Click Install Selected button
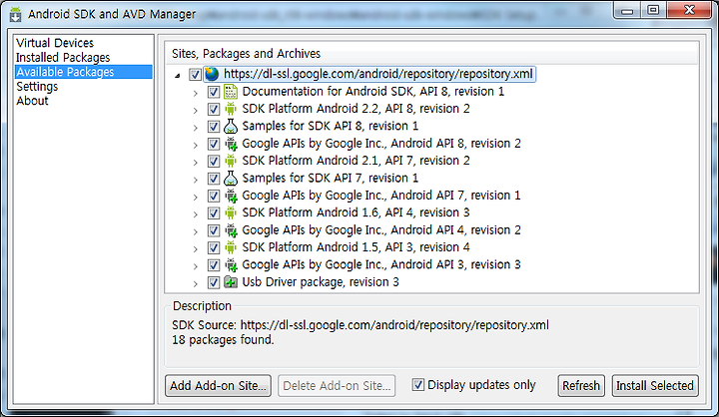Viewport: 719px width, 417px height. 655,385
